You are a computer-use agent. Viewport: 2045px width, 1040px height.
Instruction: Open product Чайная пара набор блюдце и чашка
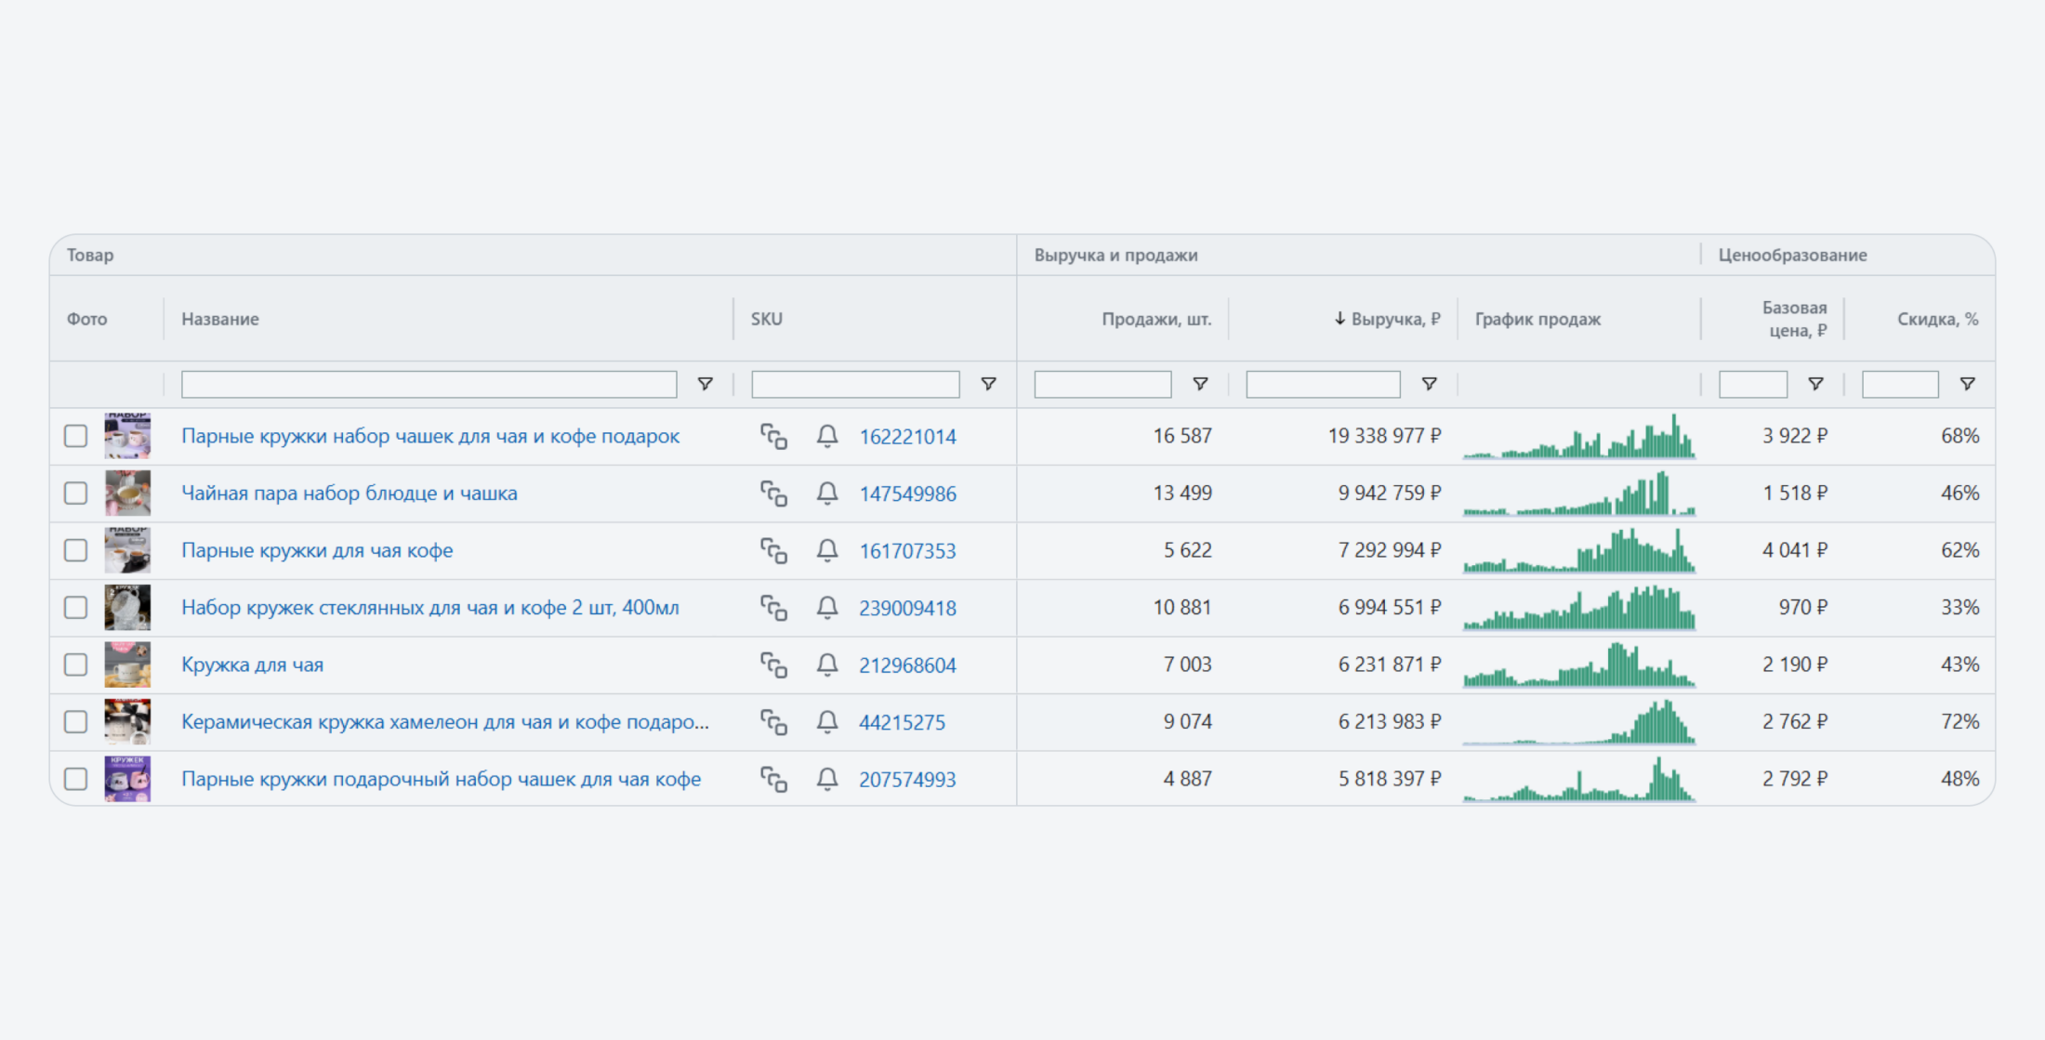coord(350,494)
